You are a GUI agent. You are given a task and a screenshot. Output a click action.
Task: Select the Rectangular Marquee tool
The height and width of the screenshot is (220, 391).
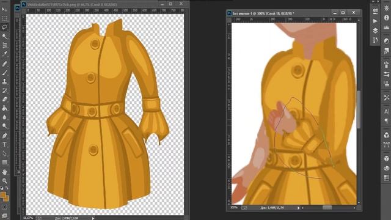tap(4, 18)
